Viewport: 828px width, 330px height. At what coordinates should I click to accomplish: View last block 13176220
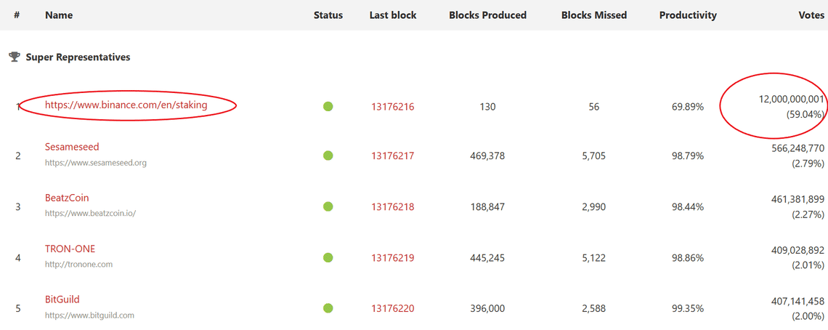[x=392, y=308]
